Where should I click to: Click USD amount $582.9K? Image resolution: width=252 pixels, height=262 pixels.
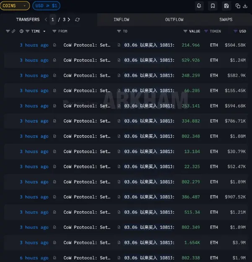236,75
